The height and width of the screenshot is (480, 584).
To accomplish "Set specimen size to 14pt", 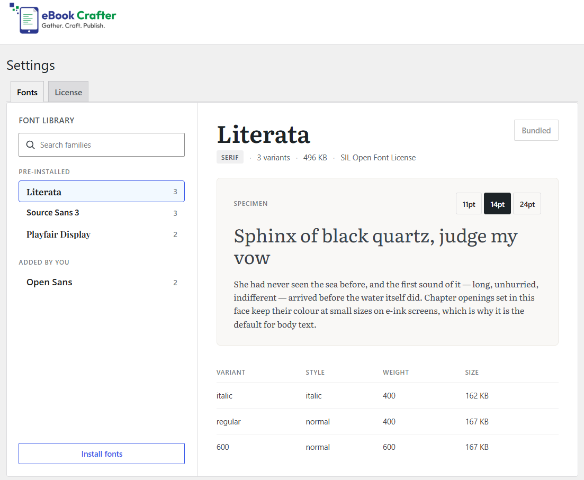I will 497,204.
